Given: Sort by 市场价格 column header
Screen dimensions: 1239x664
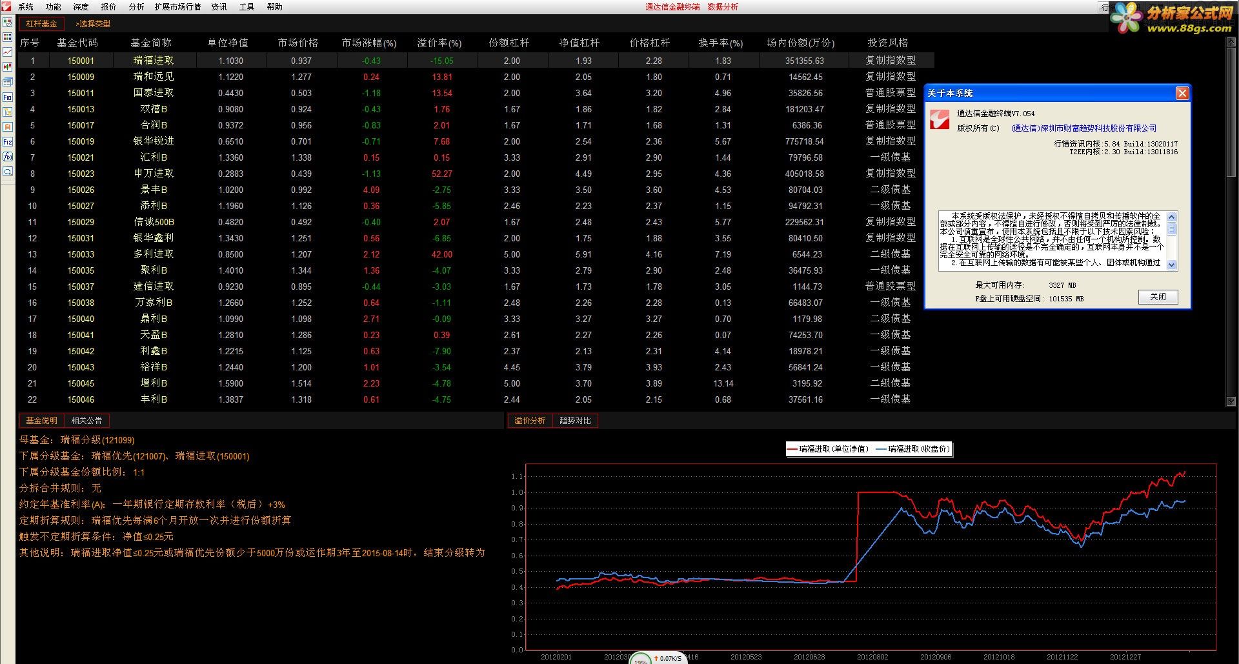Looking at the screenshot, I should 298,43.
